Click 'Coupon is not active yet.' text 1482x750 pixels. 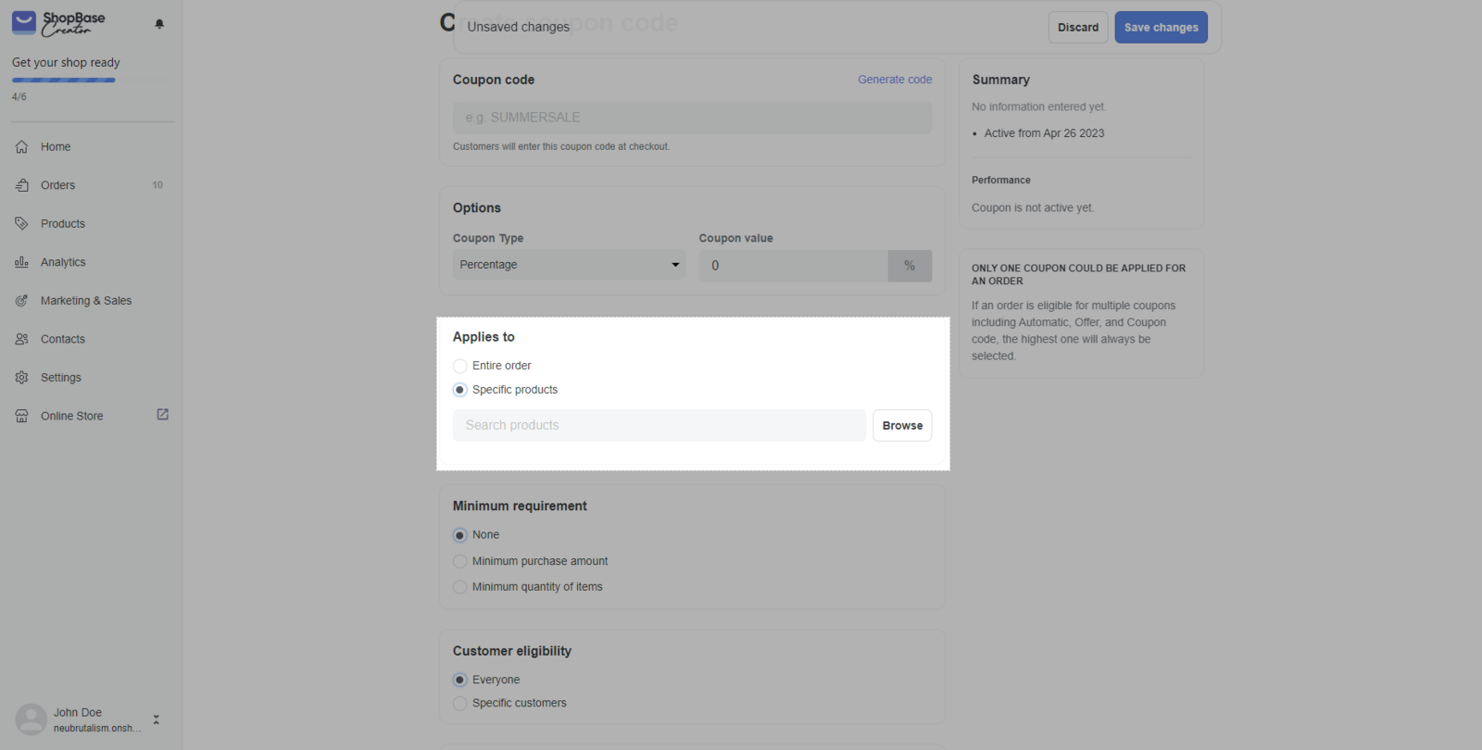tap(1033, 208)
